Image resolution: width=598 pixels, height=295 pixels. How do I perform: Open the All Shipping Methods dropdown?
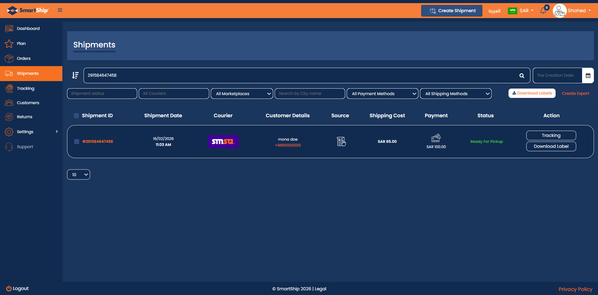point(456,94)
